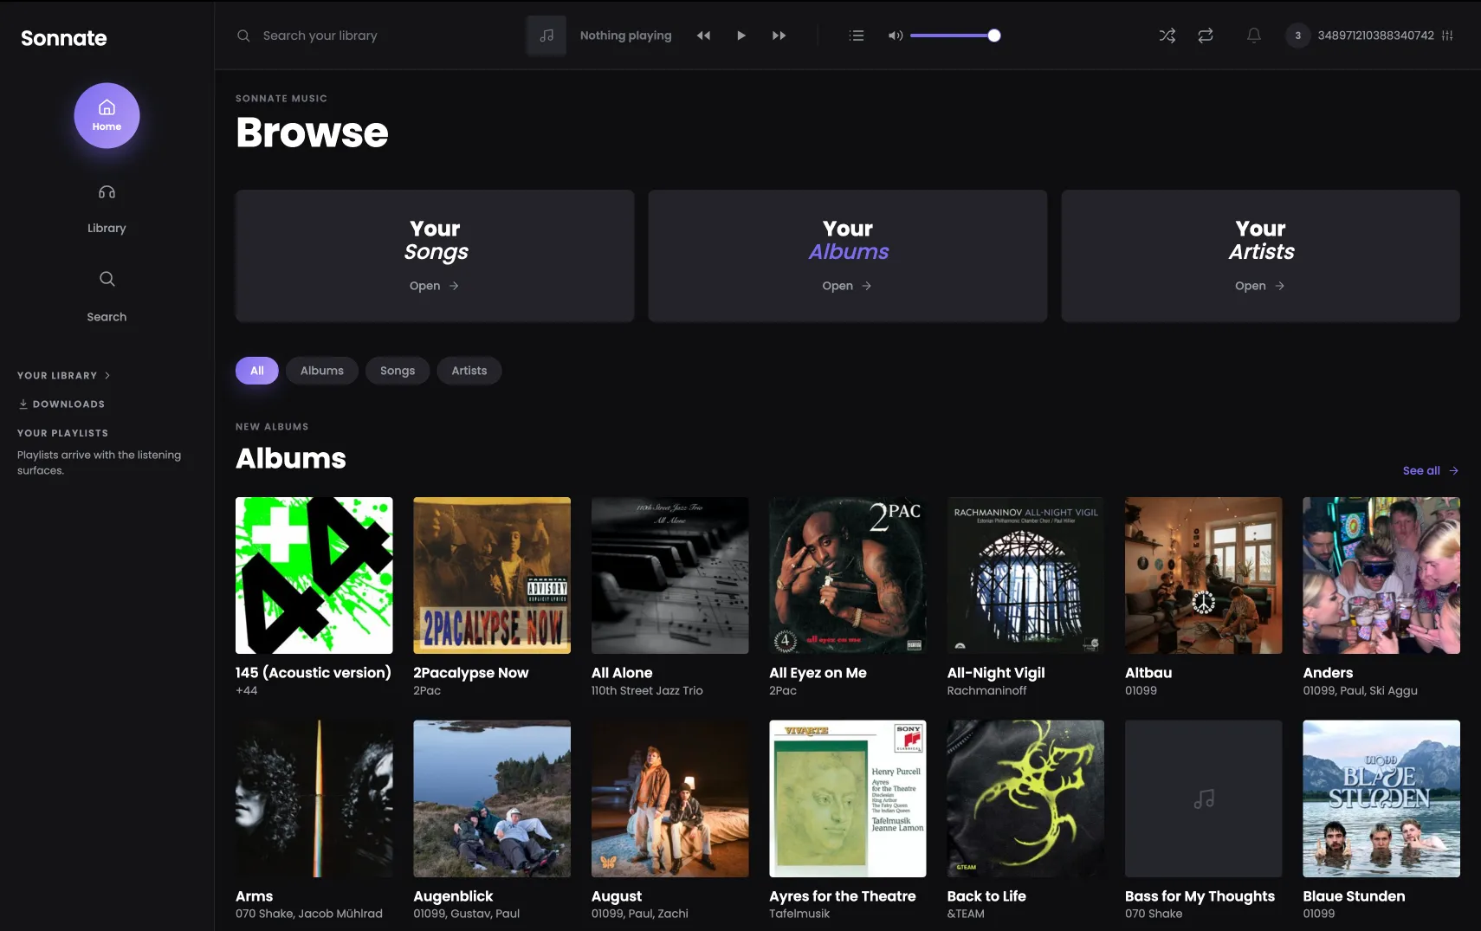Open the Your Albums card
The image size is (1481, 931).
point(848,256)
